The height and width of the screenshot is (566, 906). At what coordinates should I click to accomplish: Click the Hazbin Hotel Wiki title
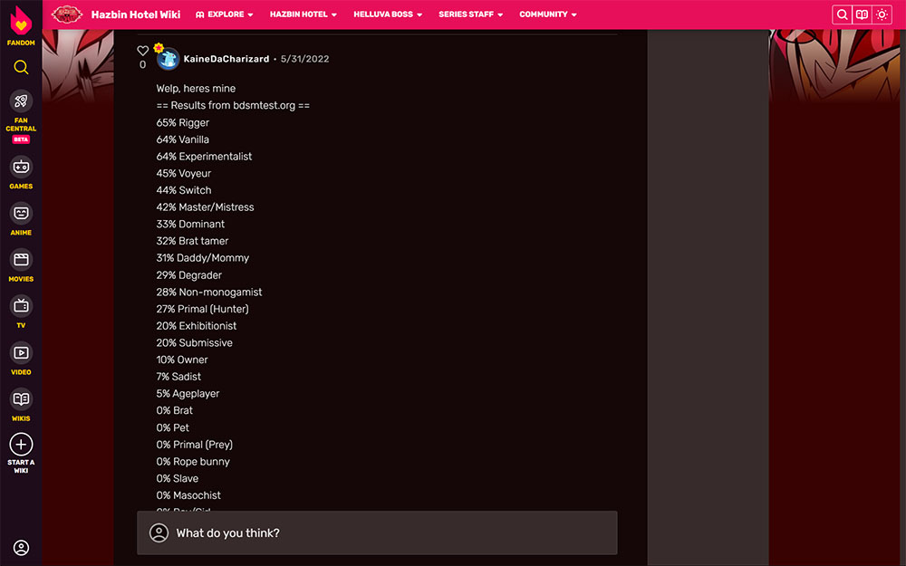click(136, 14)
